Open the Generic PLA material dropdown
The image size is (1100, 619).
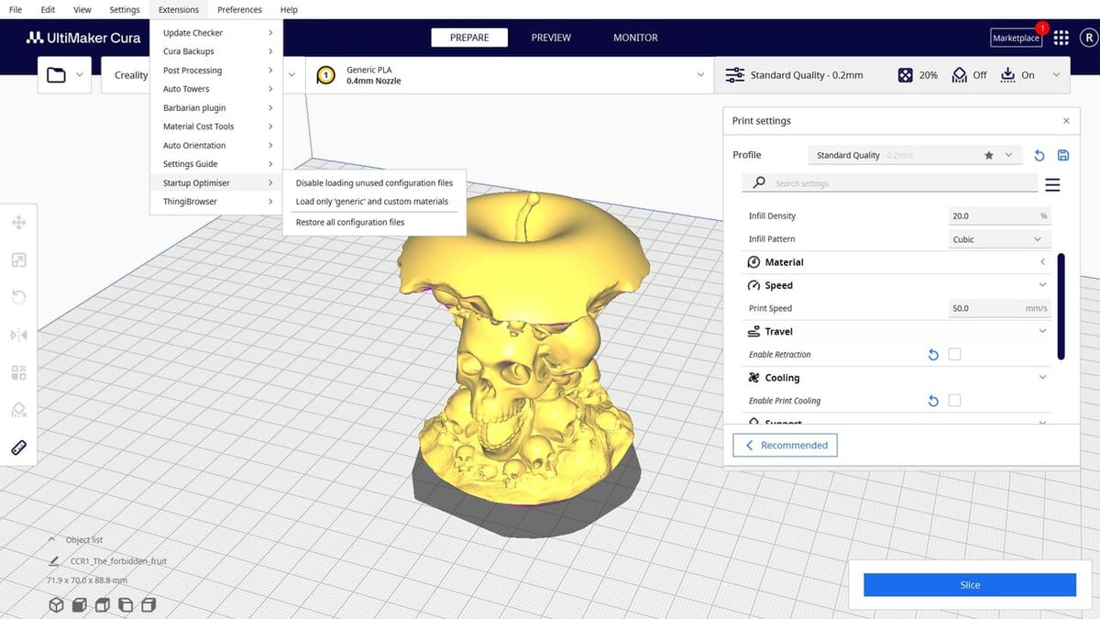(510, 75)
